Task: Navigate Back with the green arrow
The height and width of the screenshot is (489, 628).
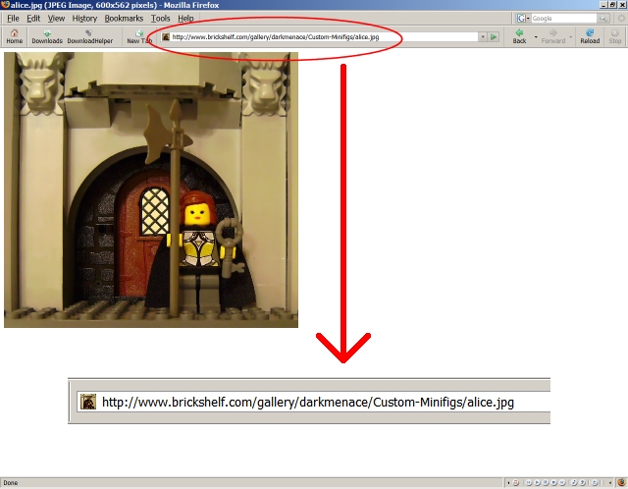Action: tap(519, 36)
